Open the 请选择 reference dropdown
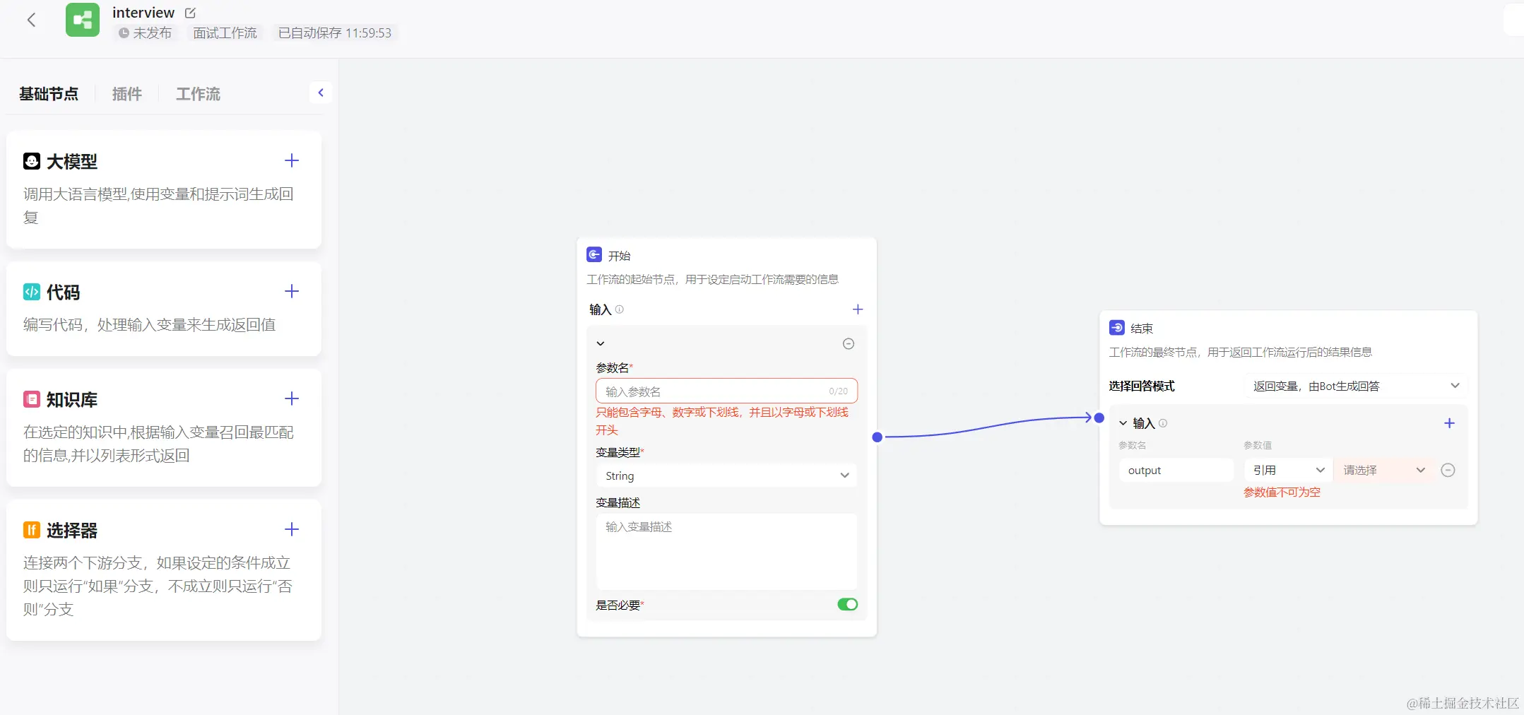1524x715 pixels. (x=1383, y=471)
